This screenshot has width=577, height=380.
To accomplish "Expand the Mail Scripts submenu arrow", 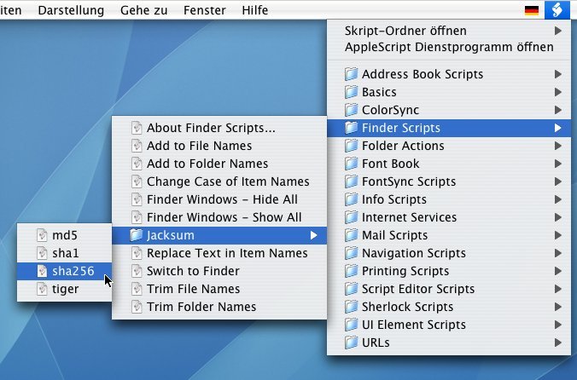I will (558, 235).
